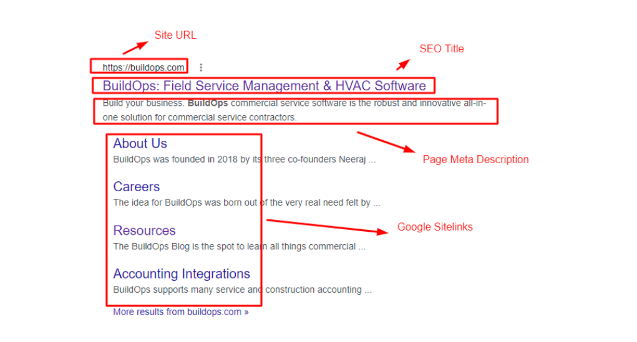Click More results from buildops.com
Image resolution: width=637 pixels, height=342 pixels.
[181, 312]
